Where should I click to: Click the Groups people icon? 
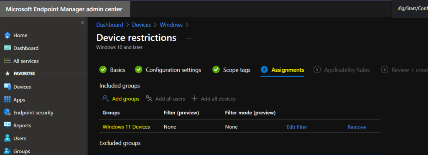[8, 151]
